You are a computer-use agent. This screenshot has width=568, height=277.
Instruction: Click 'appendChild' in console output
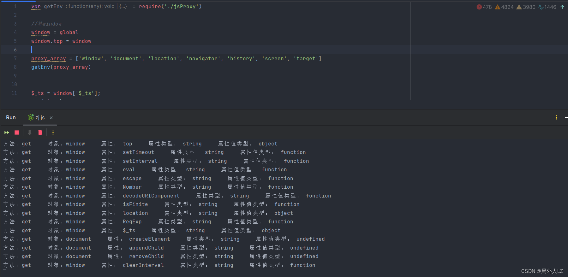tap(146, 248)
